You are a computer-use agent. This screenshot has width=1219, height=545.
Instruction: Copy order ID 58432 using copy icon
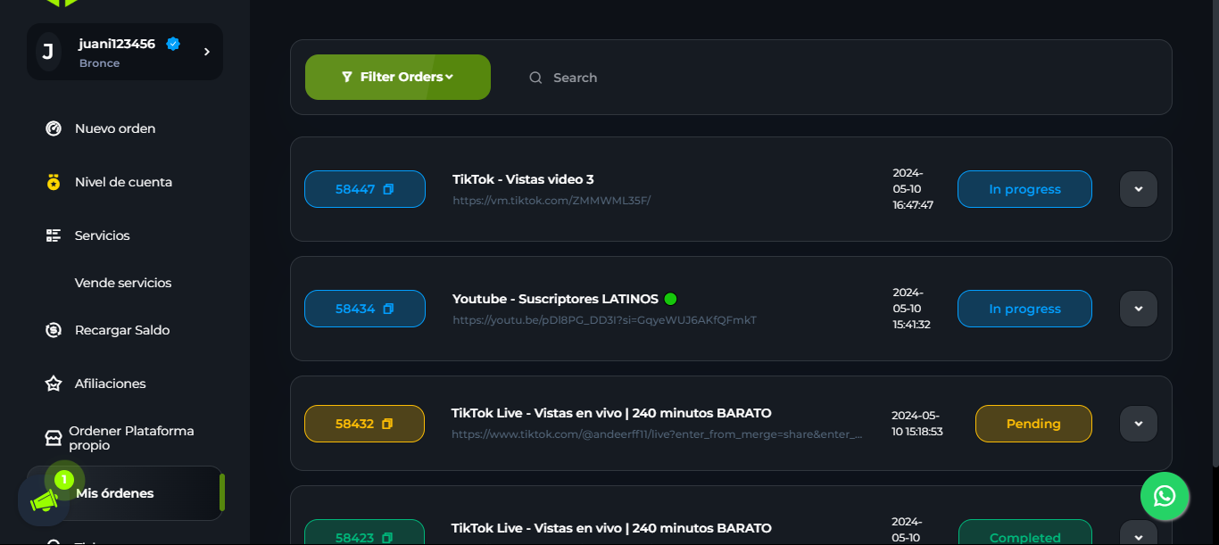(x=387, y=424)
